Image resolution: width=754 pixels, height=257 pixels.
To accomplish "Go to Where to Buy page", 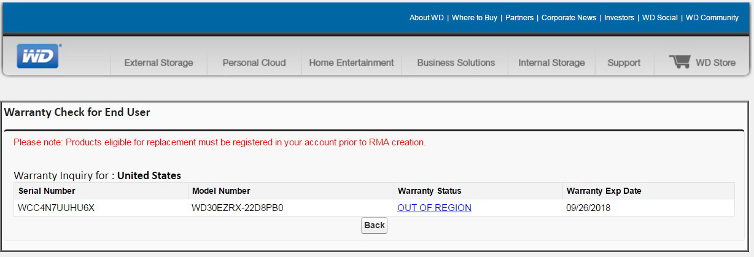I will (474, 18).
